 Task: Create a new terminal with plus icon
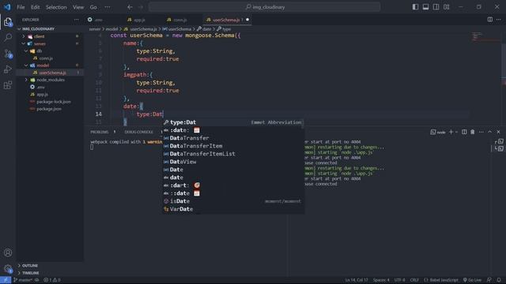tap(451, 132)
